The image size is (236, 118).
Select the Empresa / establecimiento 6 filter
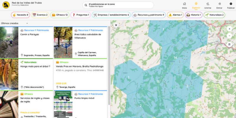click(x=111, y=15)
